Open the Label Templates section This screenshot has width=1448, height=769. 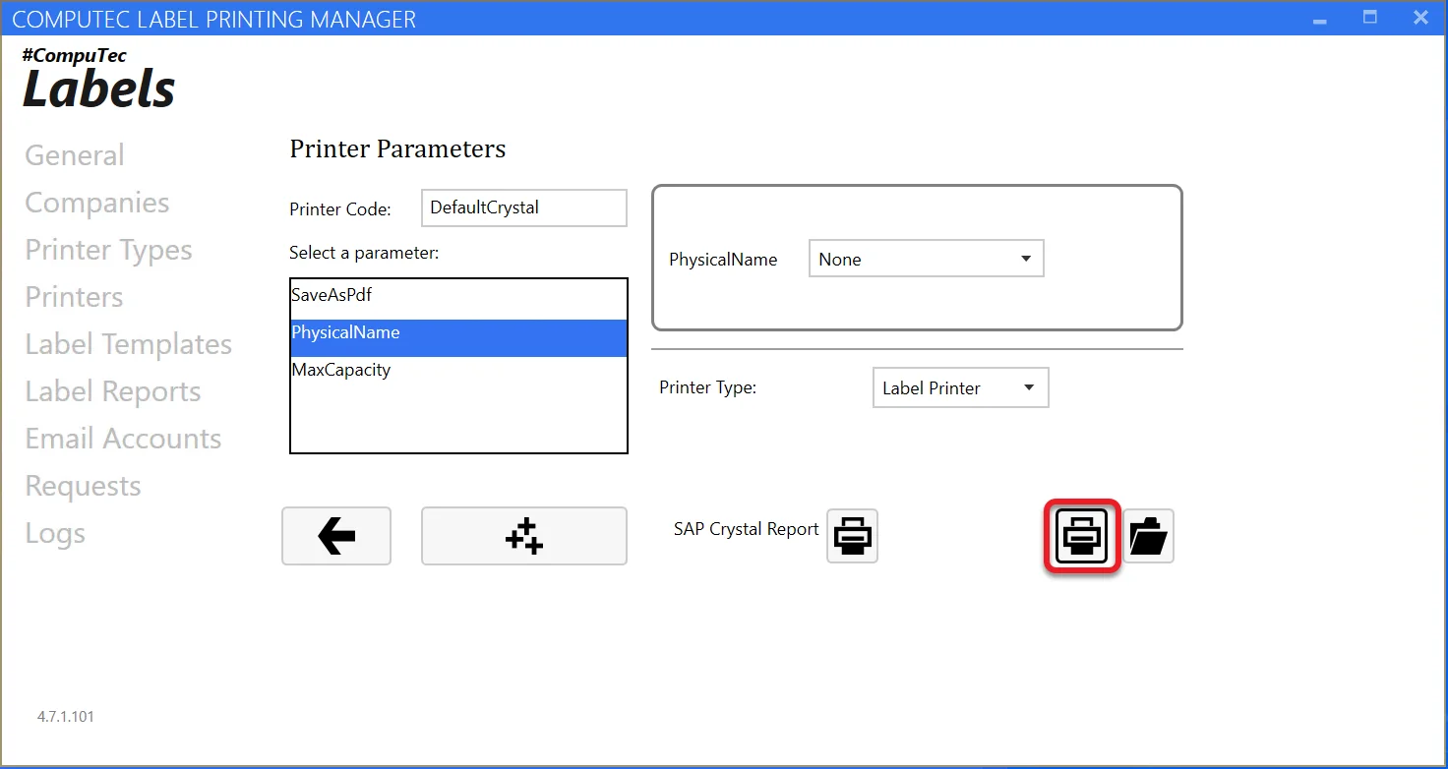coord(128,343)
